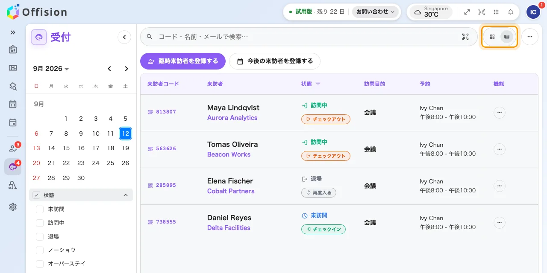
Task: Open the calendar sidebar icon
Action: tap(13, 104)
